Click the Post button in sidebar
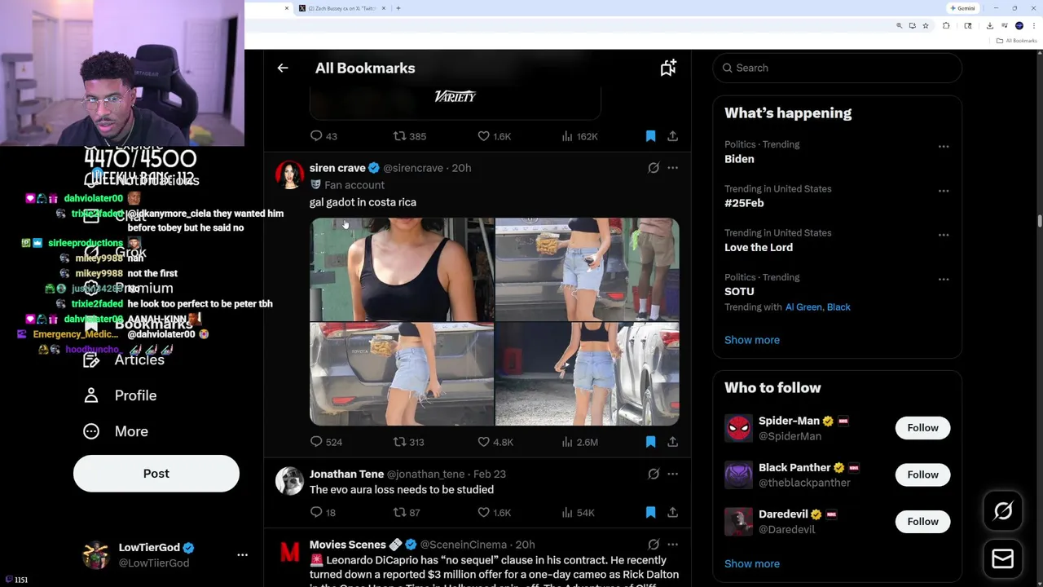1043x587 pixels. click(156, 474)
